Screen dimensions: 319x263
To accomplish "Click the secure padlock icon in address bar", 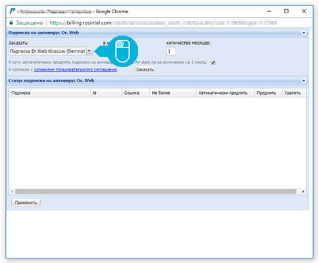I will coord(11,22).
